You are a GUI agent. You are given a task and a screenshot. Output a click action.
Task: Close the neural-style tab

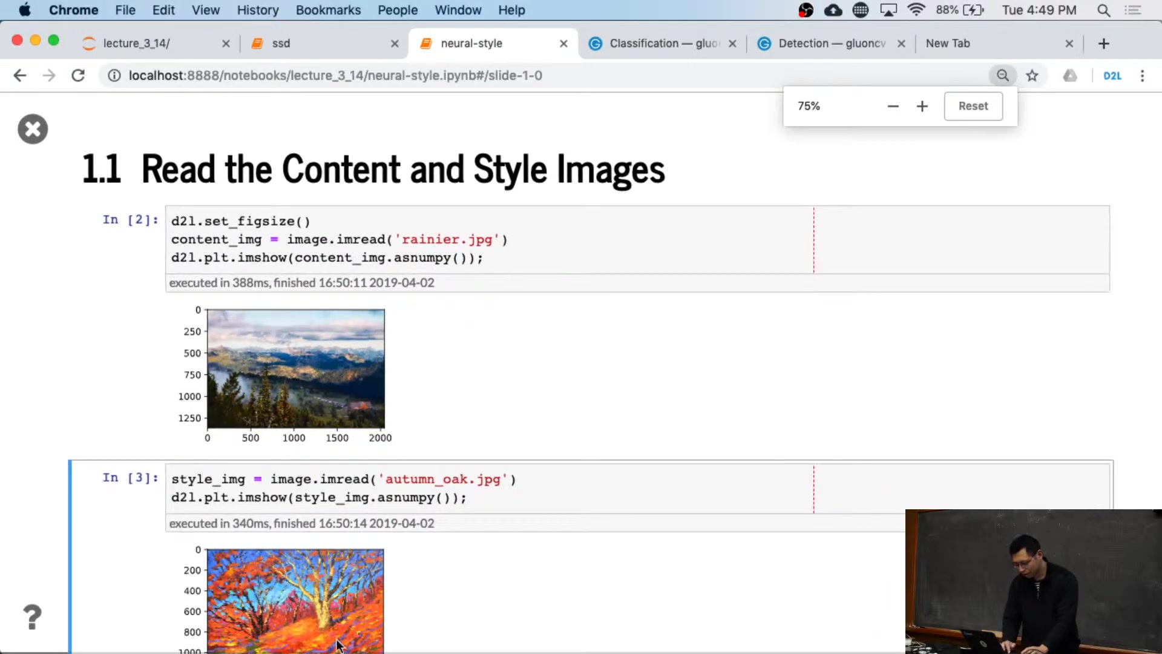coord(563,44)
